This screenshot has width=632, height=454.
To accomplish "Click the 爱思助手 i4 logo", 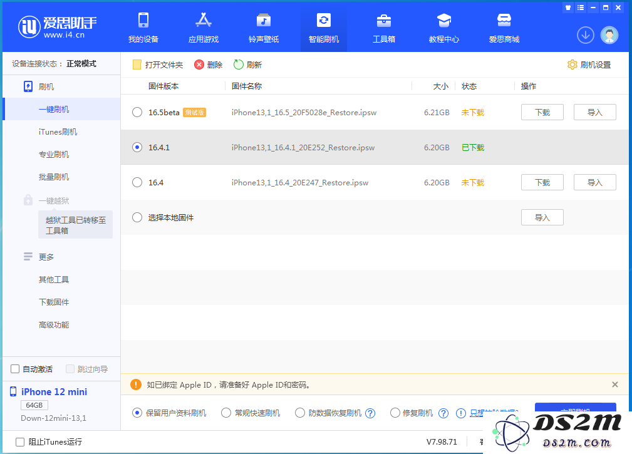I will [x=57, y=27].
